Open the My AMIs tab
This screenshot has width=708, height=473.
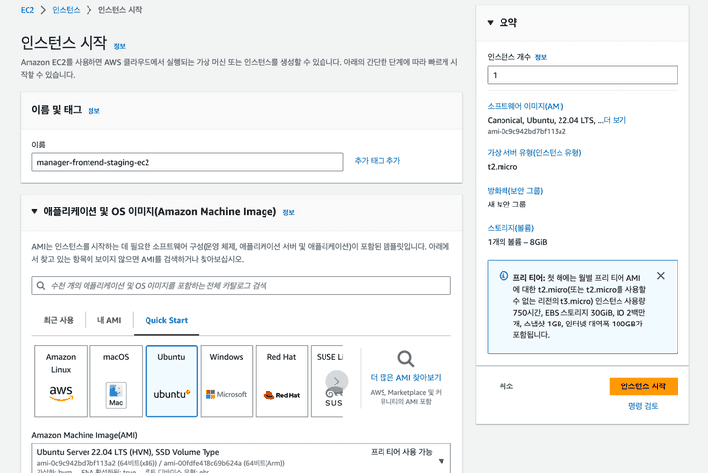(x=109, y=320)
